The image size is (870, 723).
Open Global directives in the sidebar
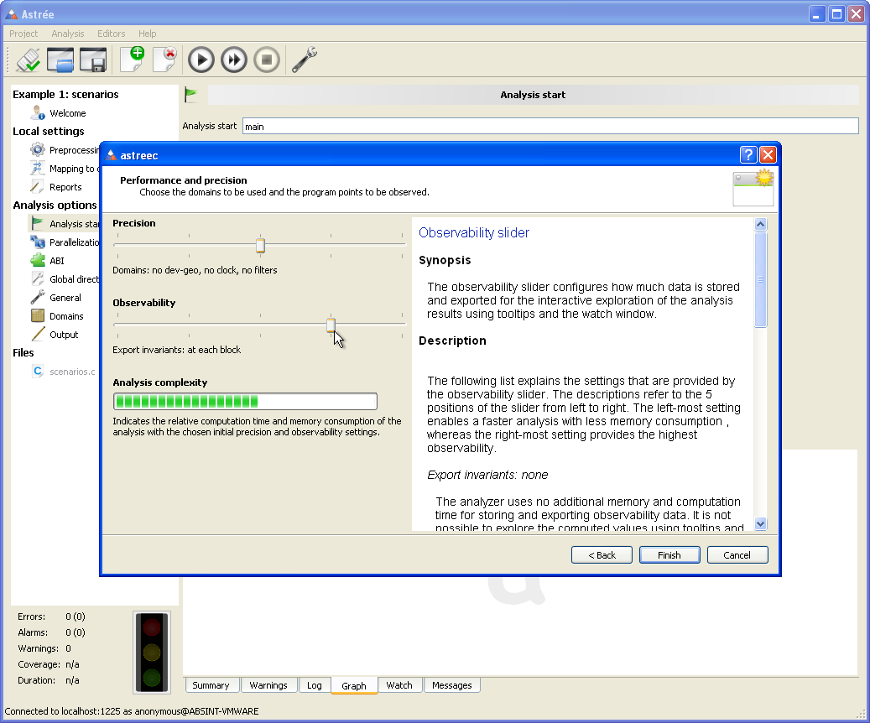pyautogui.click(x=74, y=279)
